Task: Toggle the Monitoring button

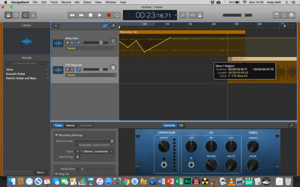Action: [x=77, y=157]
